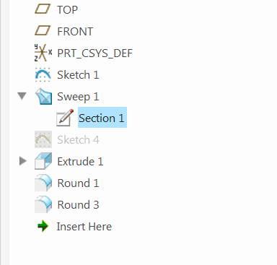Collapse the Sweep 1 tree node
Screen dimensions: 277x265
(22, 96)
